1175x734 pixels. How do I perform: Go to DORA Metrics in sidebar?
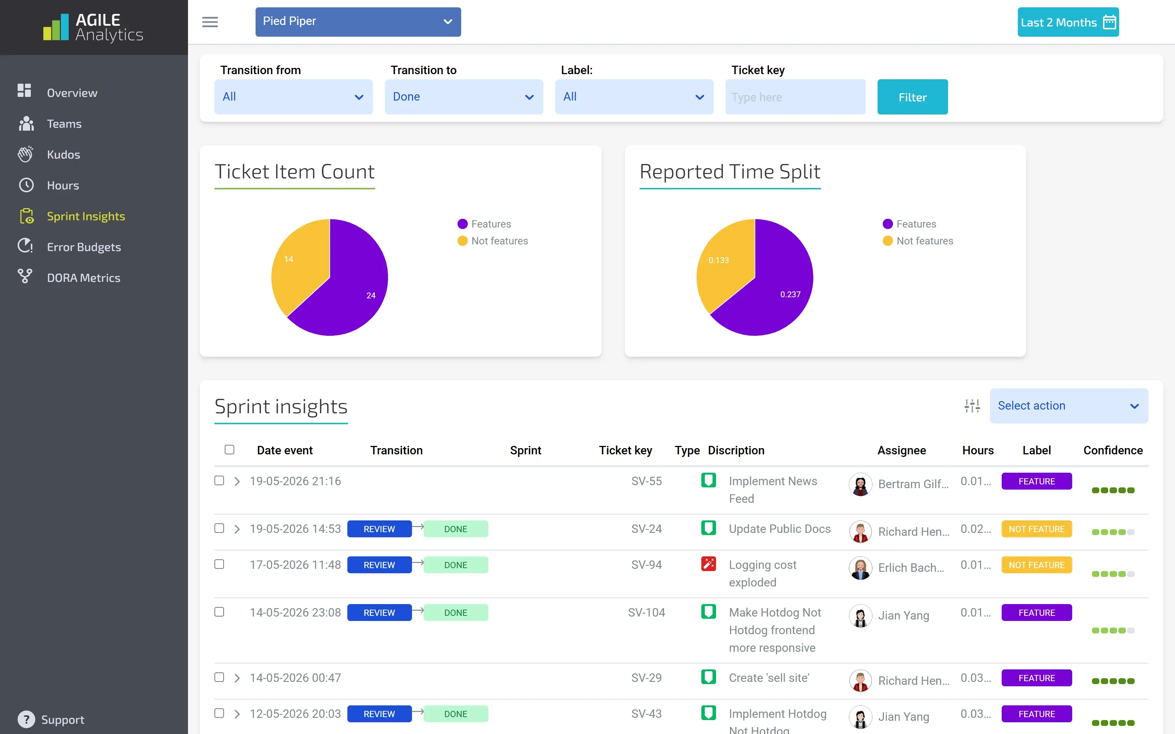pos(83,278)
